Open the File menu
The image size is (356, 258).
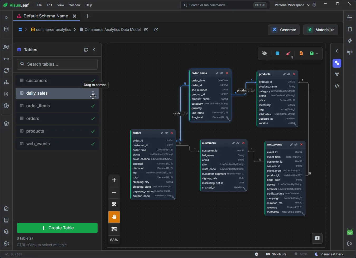click(x=39, y=5)
